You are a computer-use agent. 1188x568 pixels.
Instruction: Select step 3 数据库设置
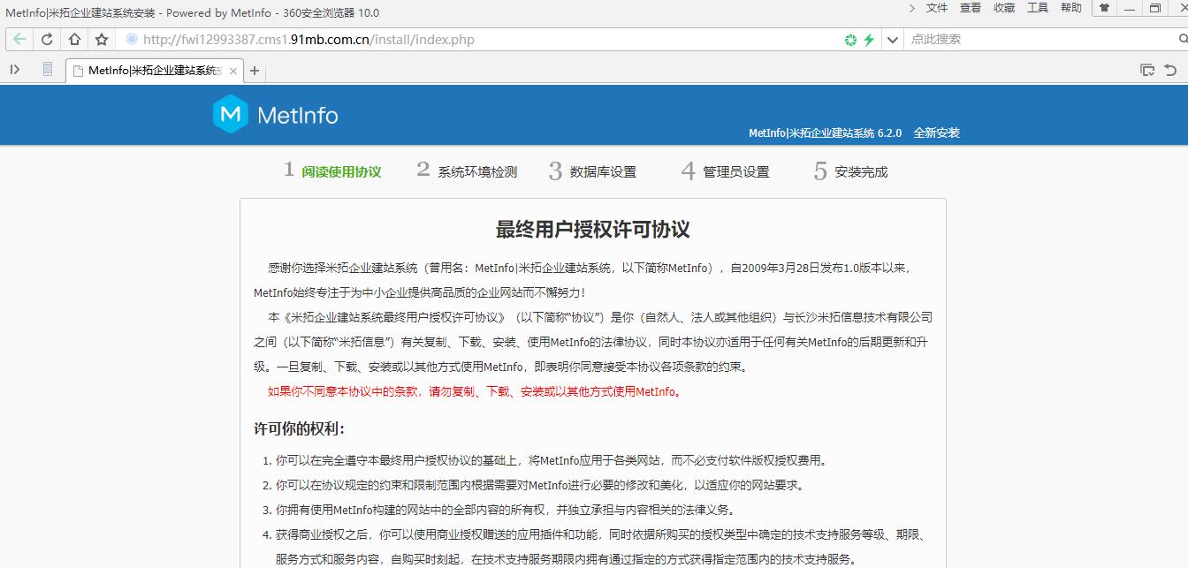coord(592,170)
